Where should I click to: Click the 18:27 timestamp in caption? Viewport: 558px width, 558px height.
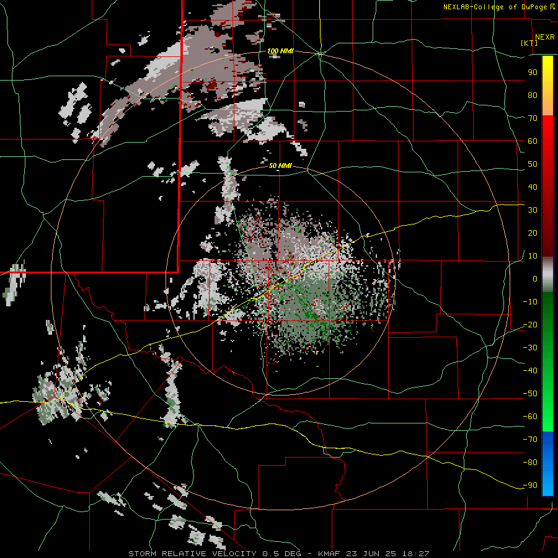[x=415, y=554]
